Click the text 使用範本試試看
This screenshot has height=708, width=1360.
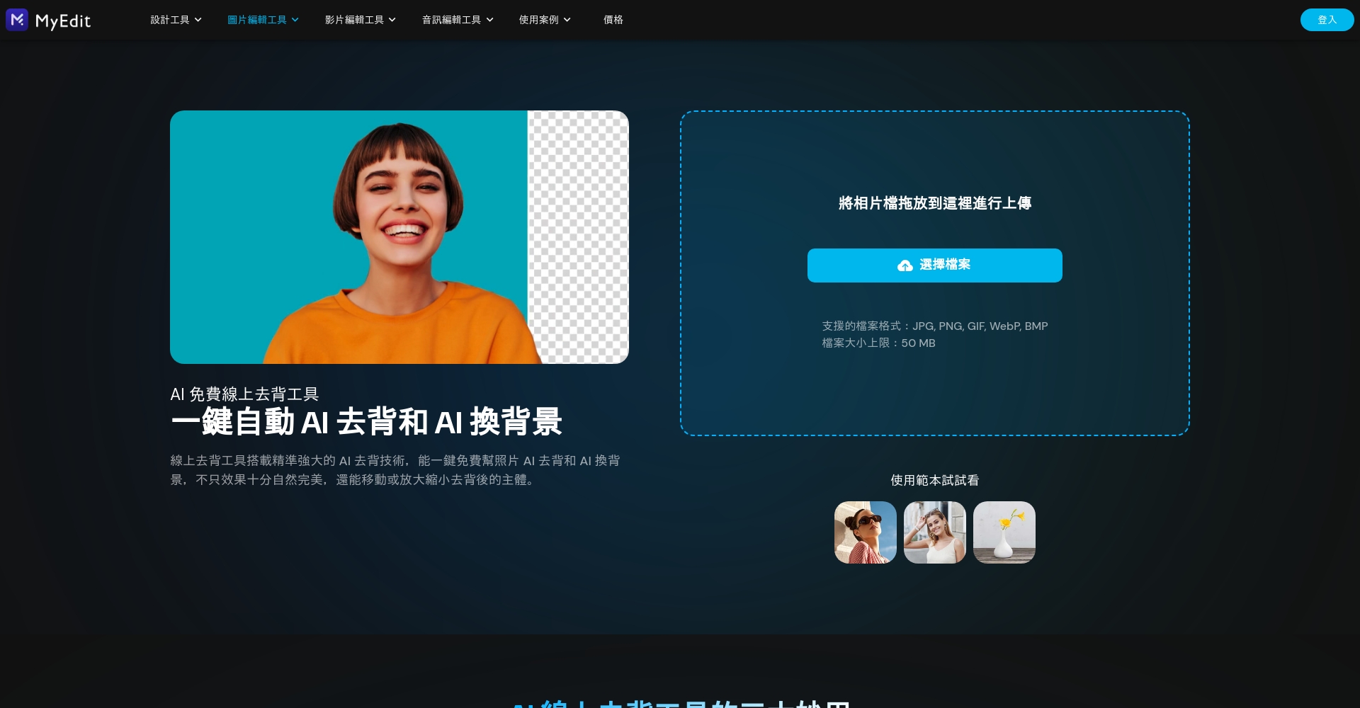(935, 480)
